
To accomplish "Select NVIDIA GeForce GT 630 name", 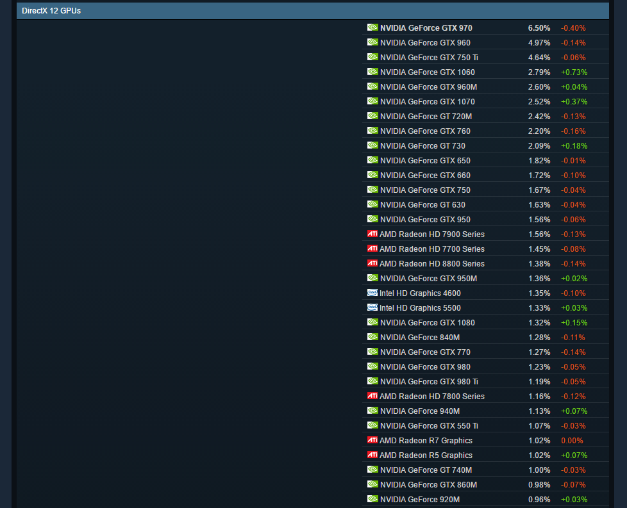I will [x=422, y=204].
